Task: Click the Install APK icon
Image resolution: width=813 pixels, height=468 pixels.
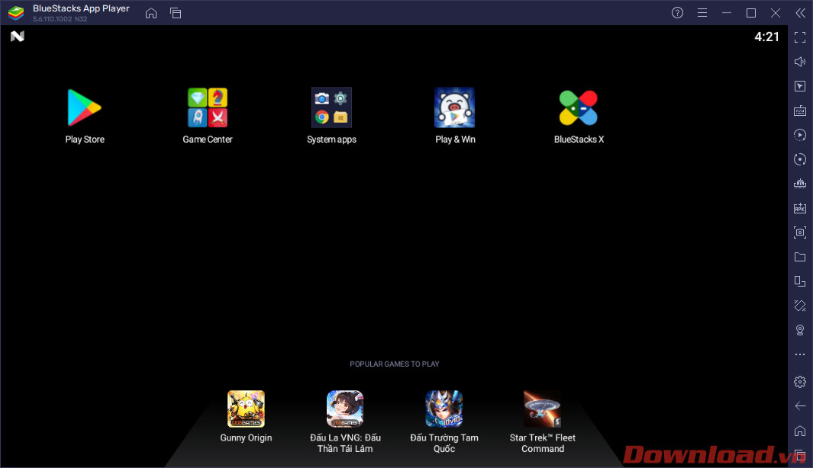Action: pyautogui.click(x=800, y=208)
